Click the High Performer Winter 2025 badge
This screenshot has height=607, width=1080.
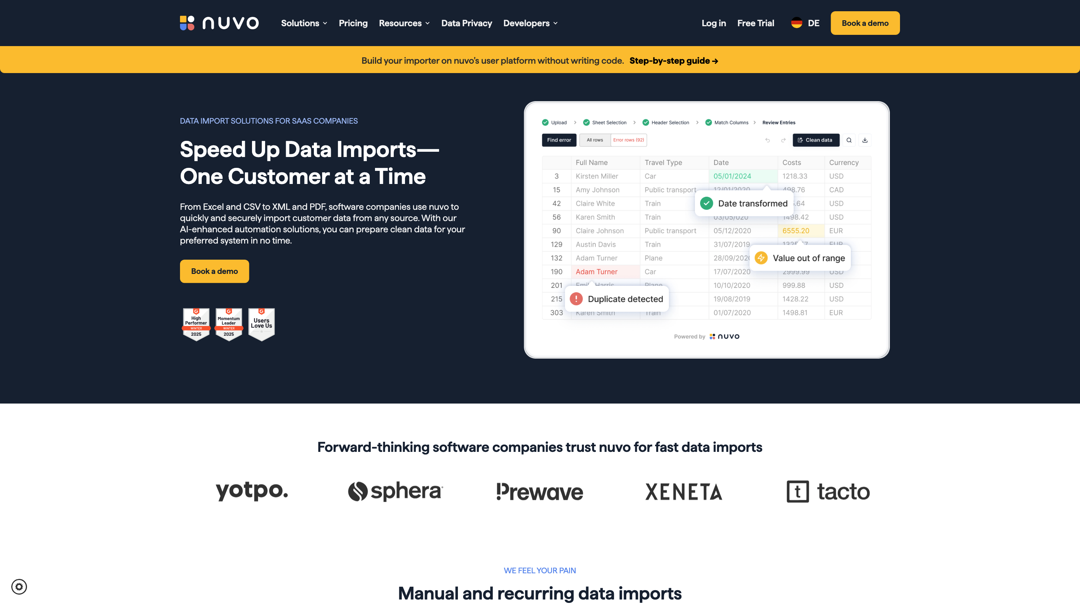click(196, 324)
